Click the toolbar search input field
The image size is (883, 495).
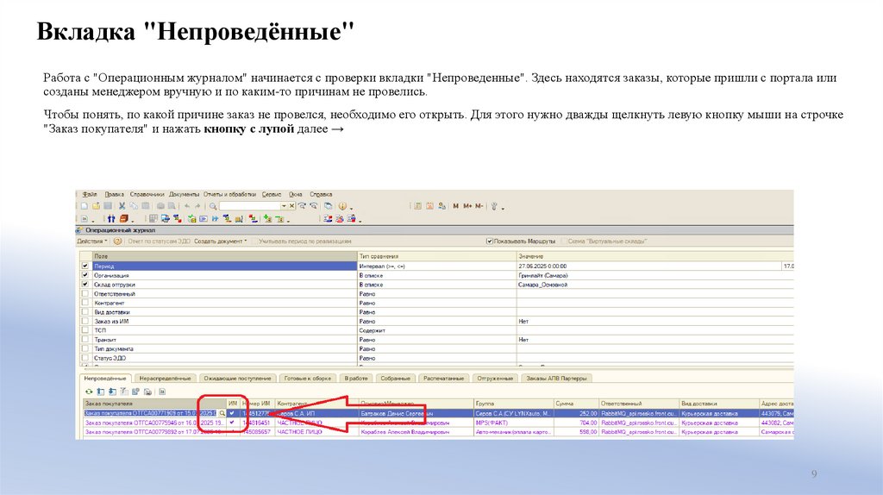tap(250, 206)
